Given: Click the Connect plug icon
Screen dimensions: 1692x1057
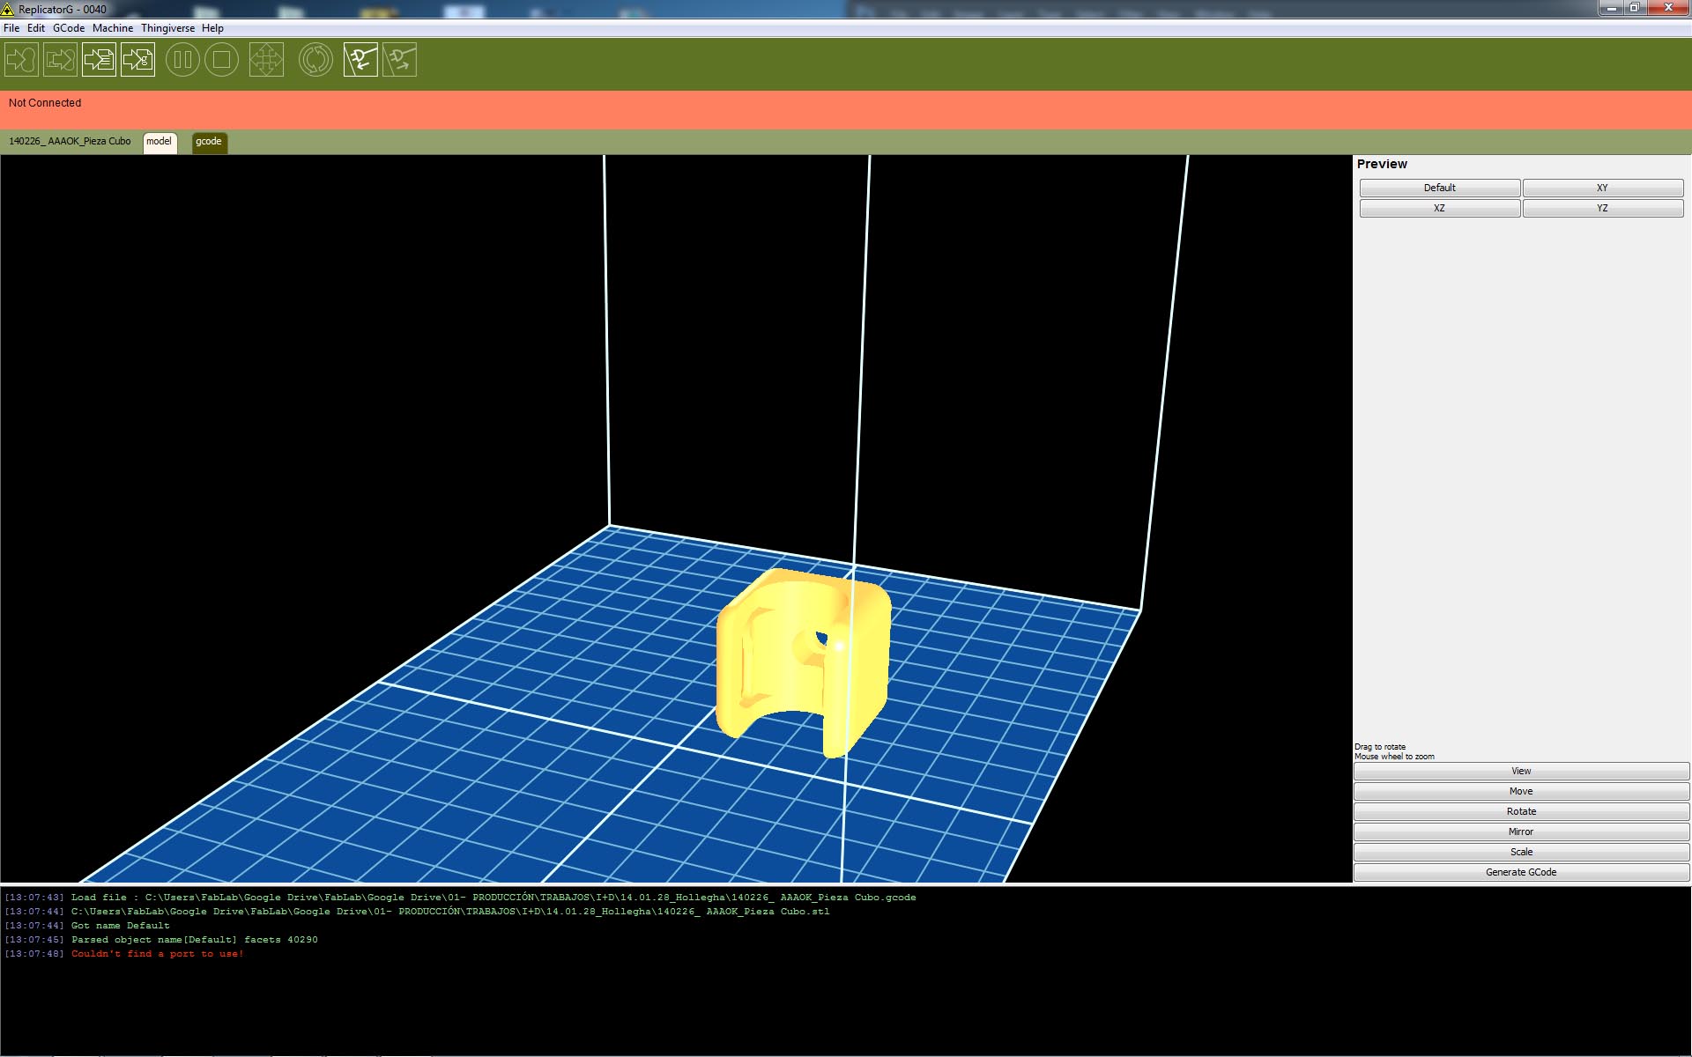Looking at the screenshot, I should point(360,60).
